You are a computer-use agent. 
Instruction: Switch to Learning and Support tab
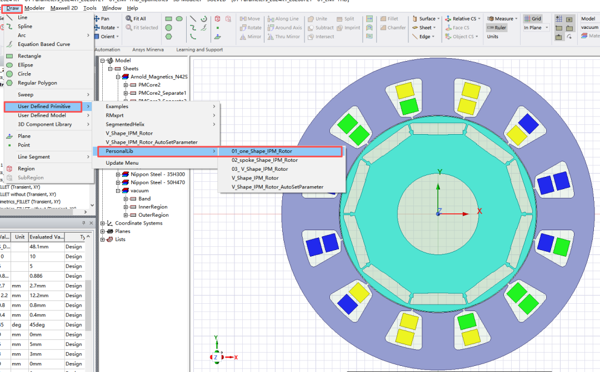[199, 50]
